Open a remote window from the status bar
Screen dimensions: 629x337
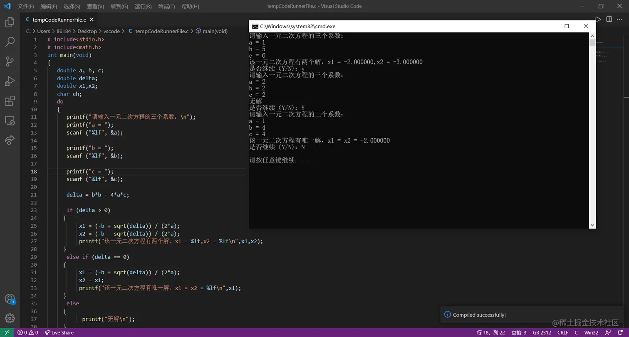point(7,332)
